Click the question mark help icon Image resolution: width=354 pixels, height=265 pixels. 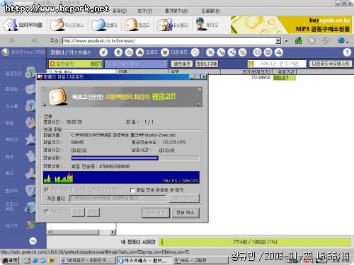pyautogui.click(x=347, y=52)
